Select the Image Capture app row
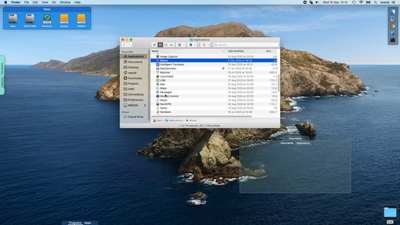The image size is (400, 225). point(214,57)
